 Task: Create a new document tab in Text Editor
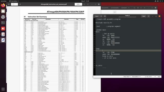(105, 16)
